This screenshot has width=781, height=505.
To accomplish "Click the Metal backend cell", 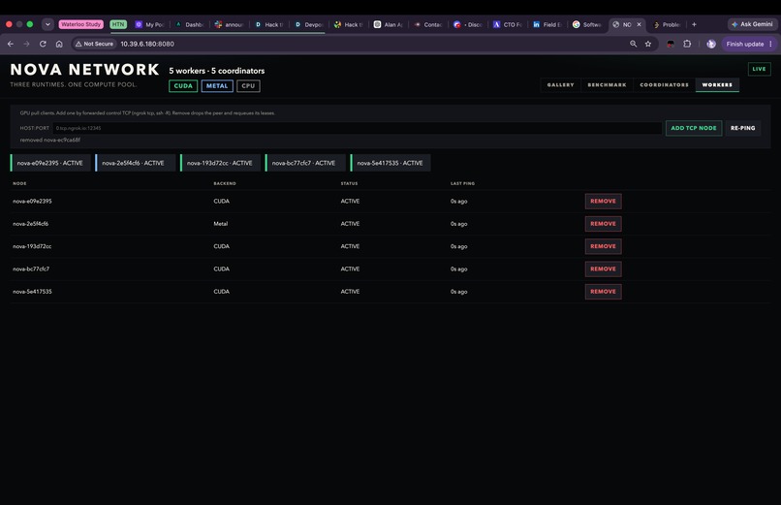I will point(221,224).
